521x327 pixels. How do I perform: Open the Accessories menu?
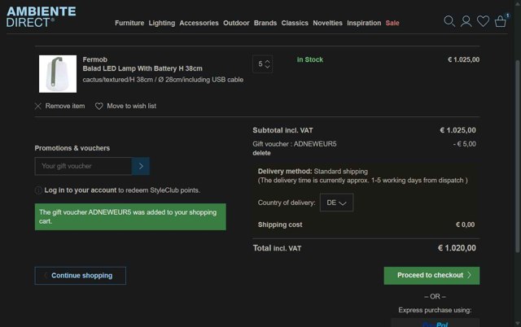coord(199,23)
